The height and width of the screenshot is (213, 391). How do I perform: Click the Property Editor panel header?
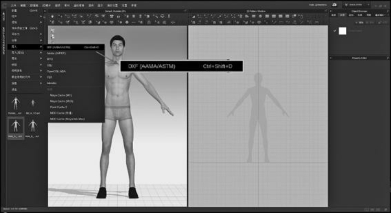[x=360, y=57]
